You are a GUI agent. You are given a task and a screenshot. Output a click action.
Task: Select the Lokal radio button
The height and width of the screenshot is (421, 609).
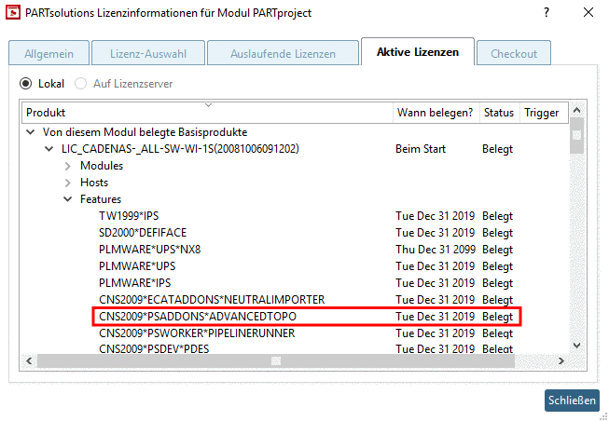click(x=26, y=84)
